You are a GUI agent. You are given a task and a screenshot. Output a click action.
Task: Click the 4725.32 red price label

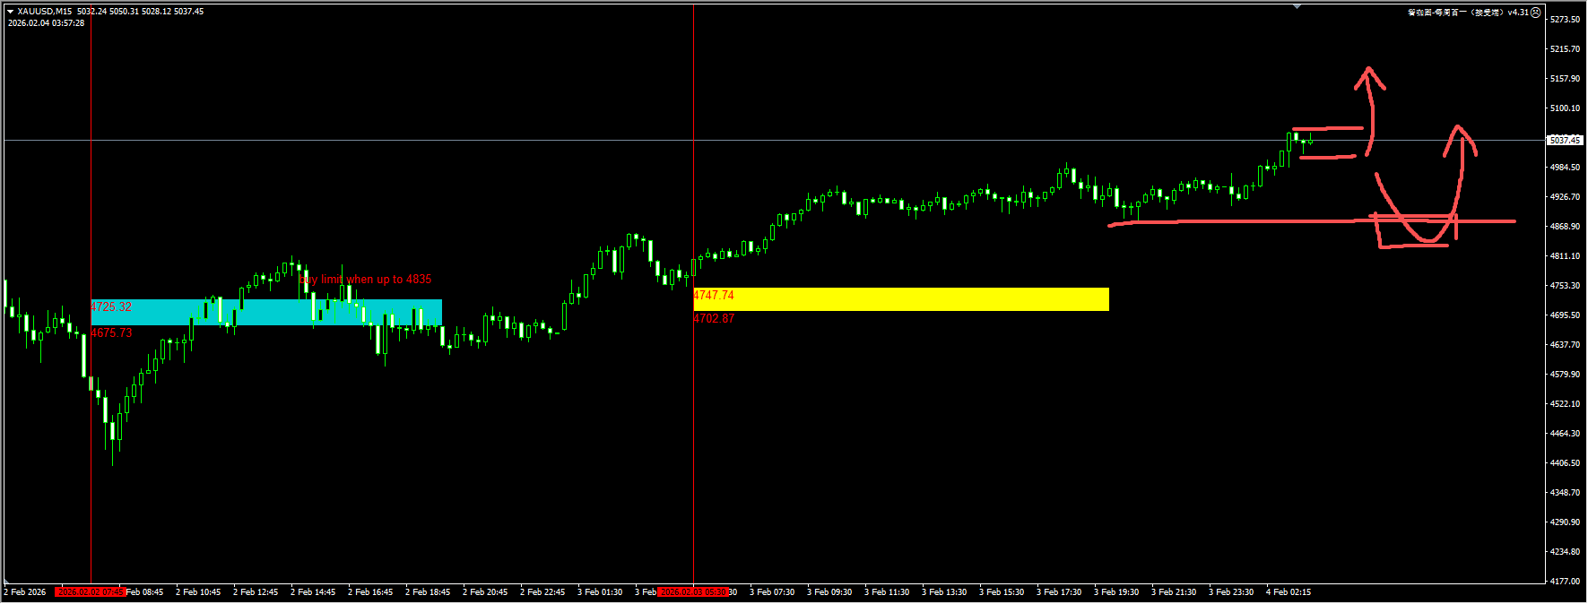coord(111,307)
